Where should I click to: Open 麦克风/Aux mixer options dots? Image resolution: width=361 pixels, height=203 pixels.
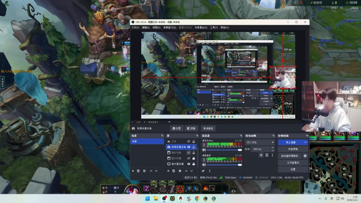tap(204, 145)
